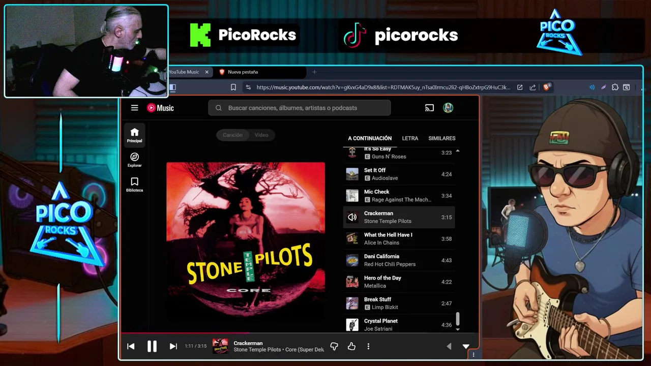Skip to previous track
This screenshot has width=651, height=366.
pyautogui.click(x=131, y=346)
